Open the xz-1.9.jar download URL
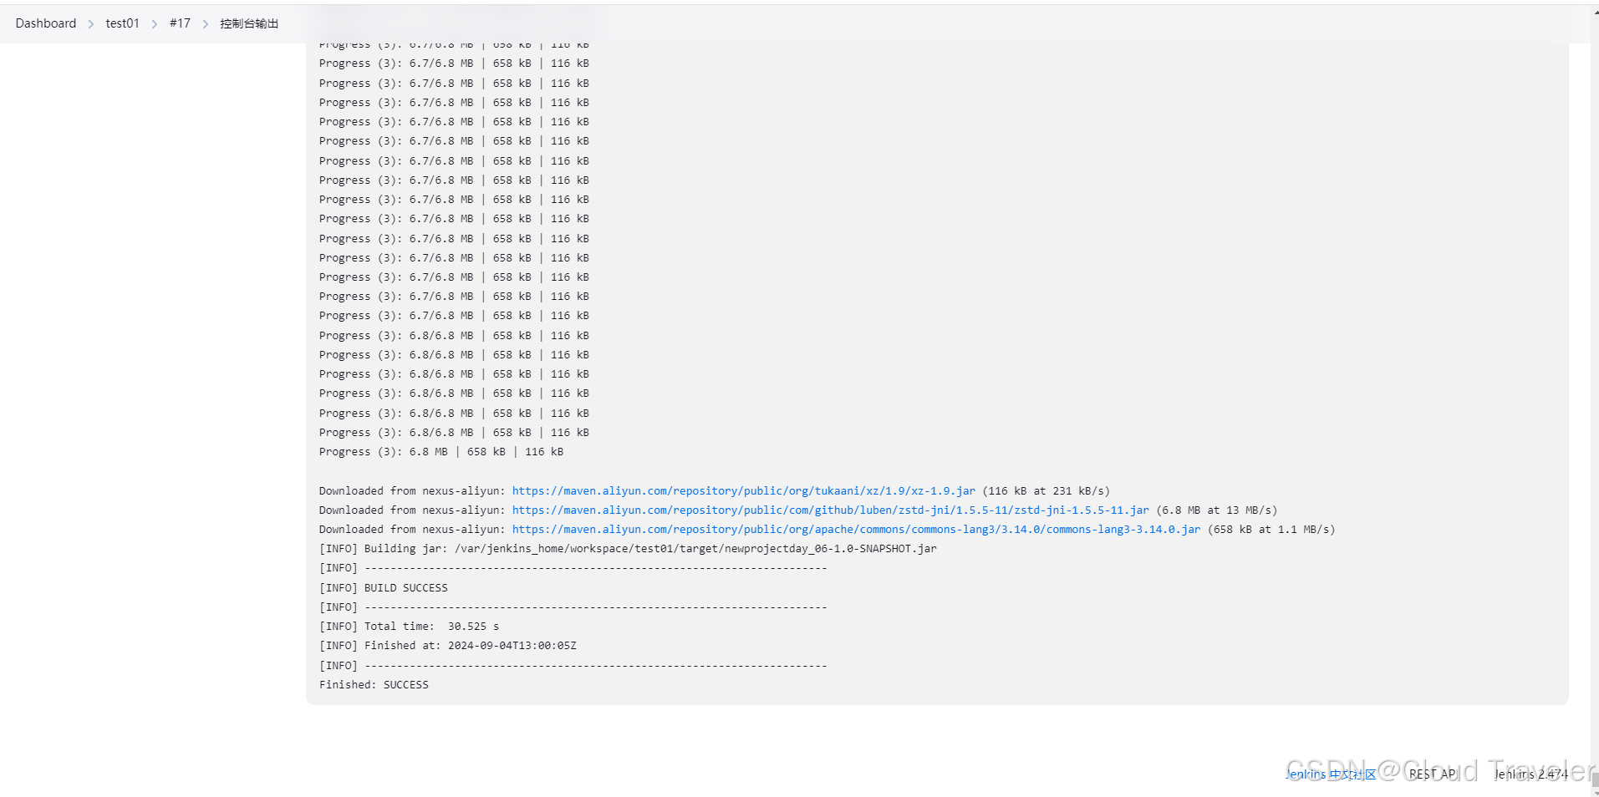Image resolution: width=1599 pixels, height=797 pixels. [744, 490]
